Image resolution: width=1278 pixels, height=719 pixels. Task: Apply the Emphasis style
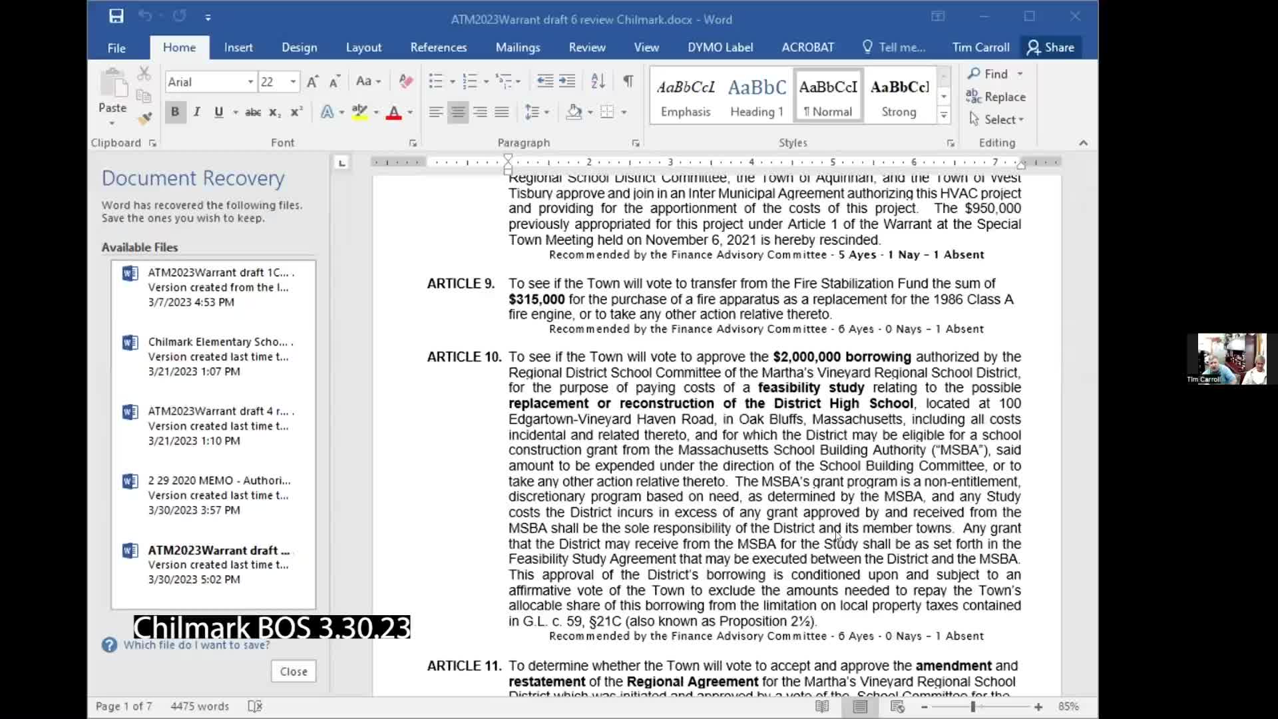coord(686,95)
